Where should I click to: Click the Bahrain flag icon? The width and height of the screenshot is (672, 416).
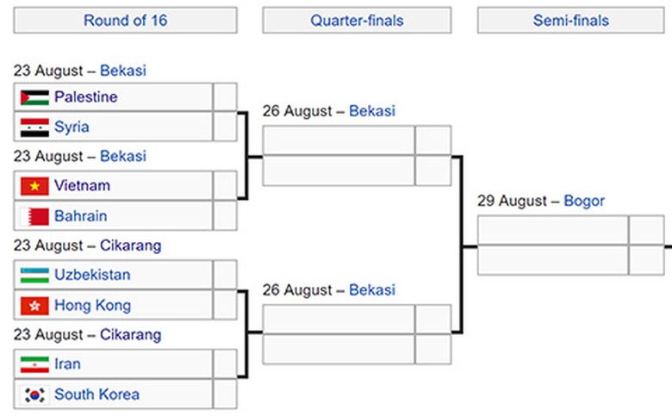point(34,216)
